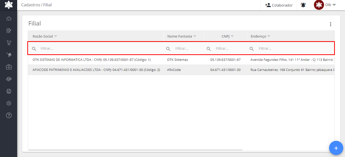The image size is (345, 157).
Task: Sort by Razão Social column header
Action: 43,36
